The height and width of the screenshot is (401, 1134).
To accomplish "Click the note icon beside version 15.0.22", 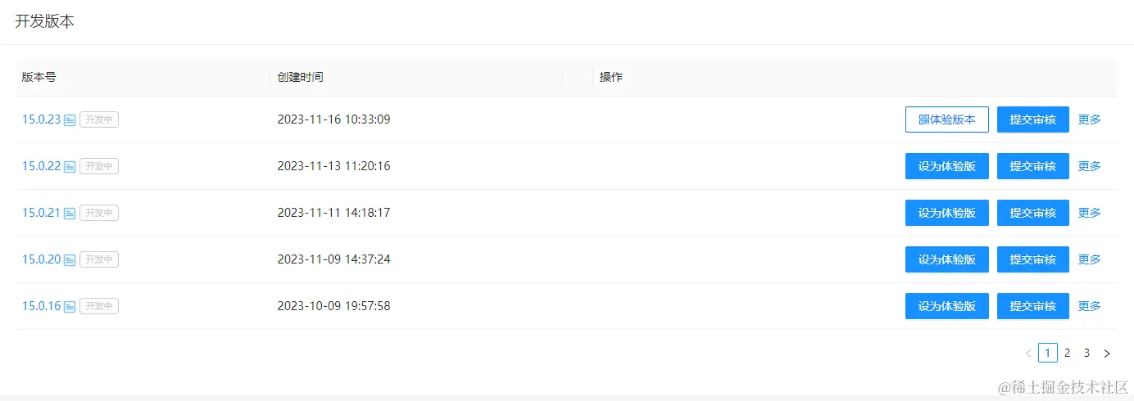I will (x=70, y=167).
